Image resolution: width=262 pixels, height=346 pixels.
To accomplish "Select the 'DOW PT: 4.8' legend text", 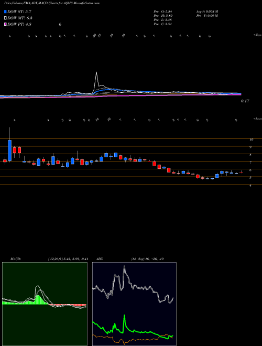I will 19,24.
